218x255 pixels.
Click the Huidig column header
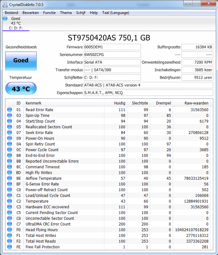click(116, 103)
